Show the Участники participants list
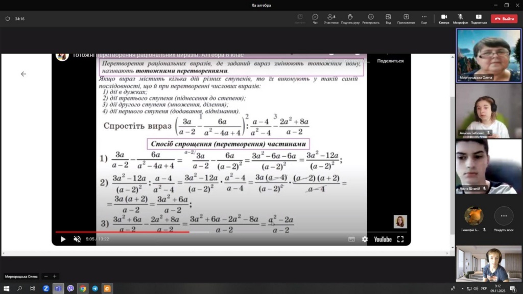This screenshot has width=523, height=294. click(x=331, y=18)
